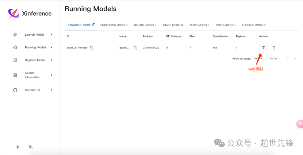Screen dimensions: 303x155
Task: Click the qwen2.5-instruct ID text
Action: (77, 48)
